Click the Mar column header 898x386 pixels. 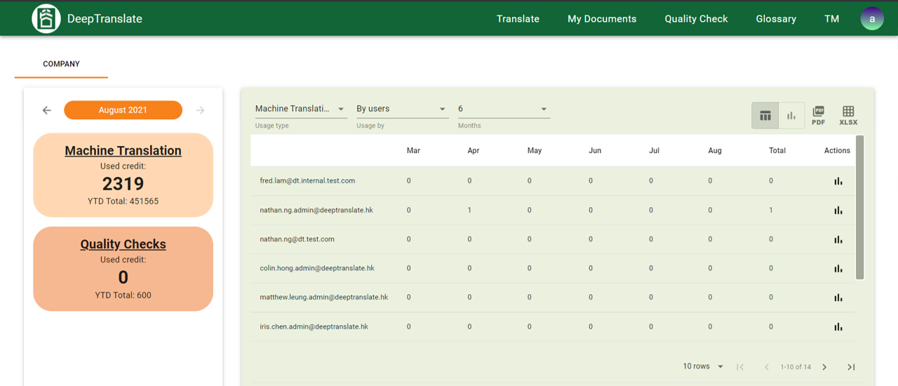413,150
